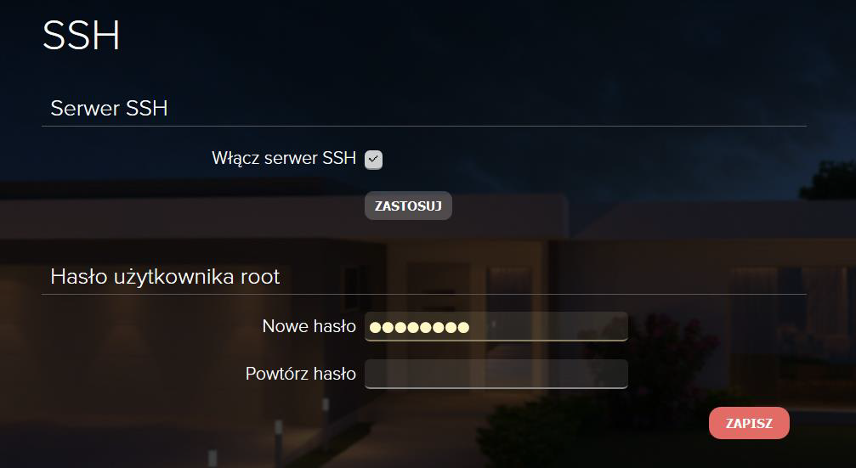The height and width of the screenshot is (468, 856).
Task: Click the word root in the password heading
Action: click(x=260, y=277)
